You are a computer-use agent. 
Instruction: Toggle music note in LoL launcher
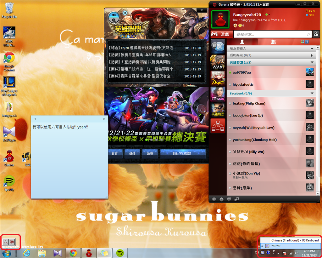[x=125, y=13]
